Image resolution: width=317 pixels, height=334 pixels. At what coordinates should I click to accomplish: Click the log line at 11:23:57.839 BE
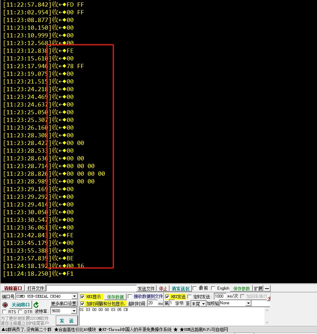point(38,258)
